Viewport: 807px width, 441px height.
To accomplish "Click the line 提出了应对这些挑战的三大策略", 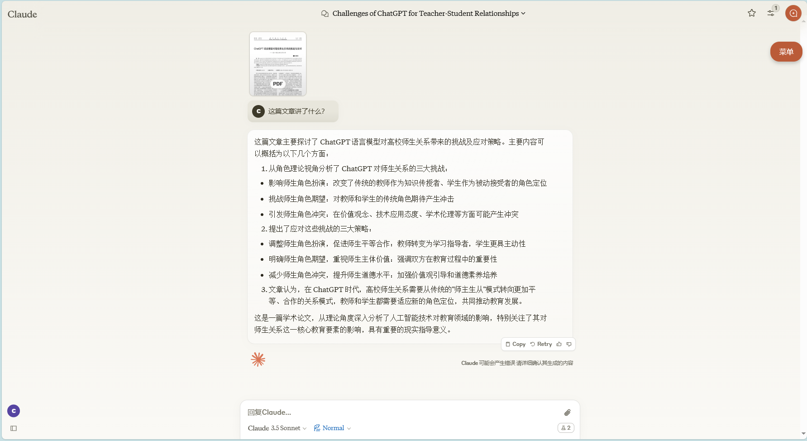I will [x=320, y=229].
